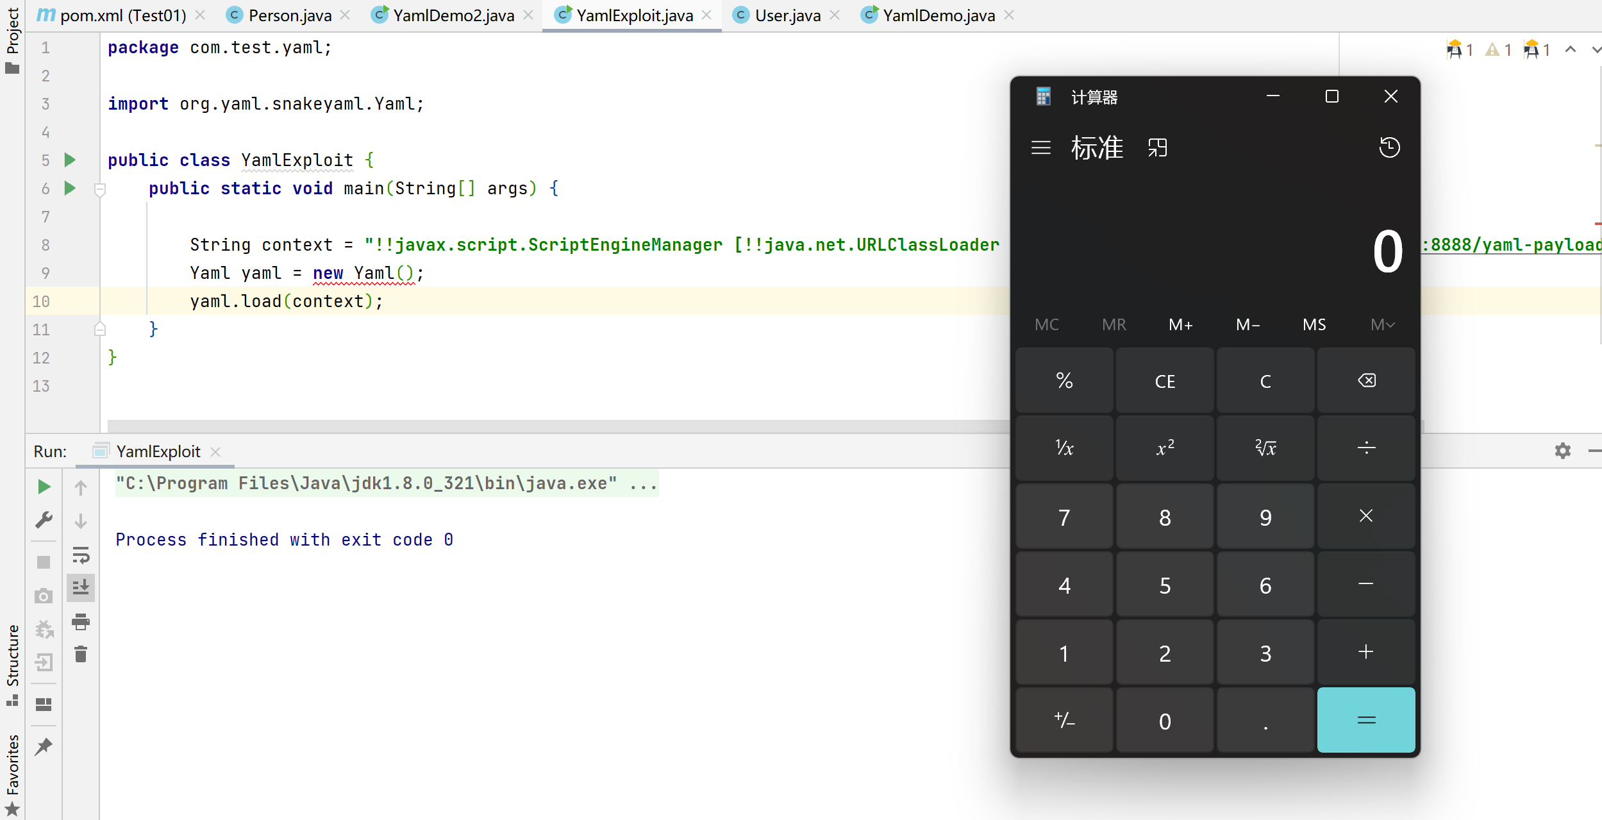Close the YamlExploit.java editor tab
The height and width of the screenshot is (820, 1602).
(706, 15)
